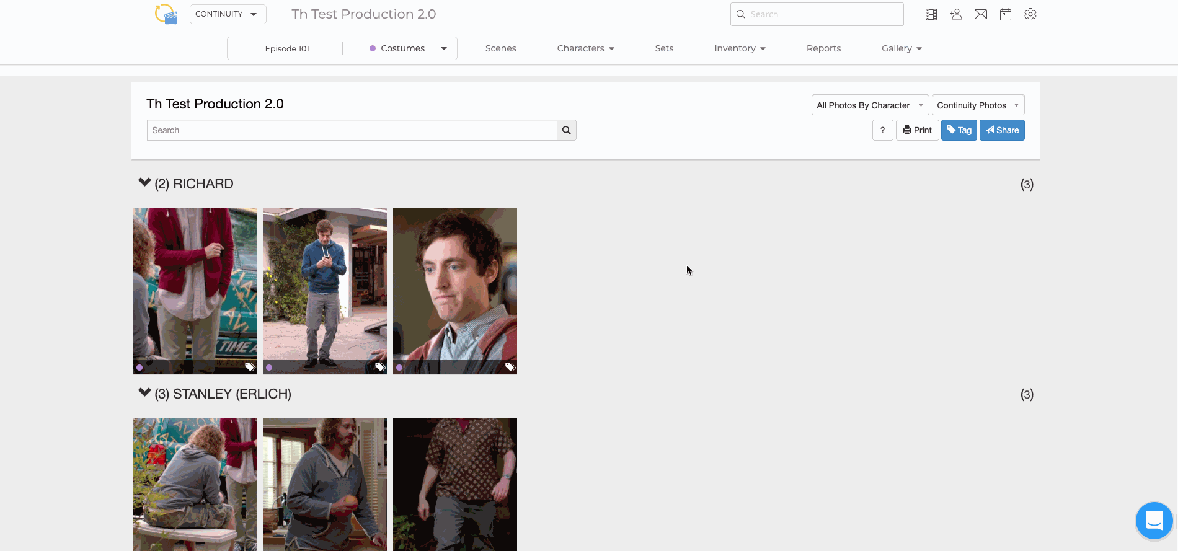Open Erlich patterned shirt photo

coord(455,485)
